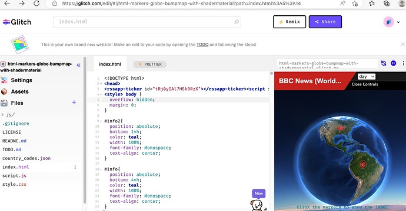Click Close Controls in preview
This screenshot has height=211, width=406.
(365, 84)
